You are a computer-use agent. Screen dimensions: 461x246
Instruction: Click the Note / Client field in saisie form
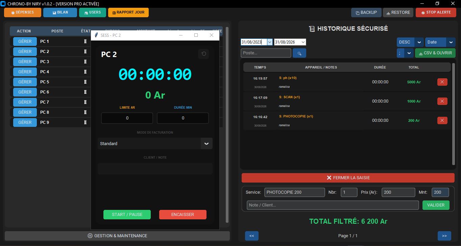click(x=333, y=205)
